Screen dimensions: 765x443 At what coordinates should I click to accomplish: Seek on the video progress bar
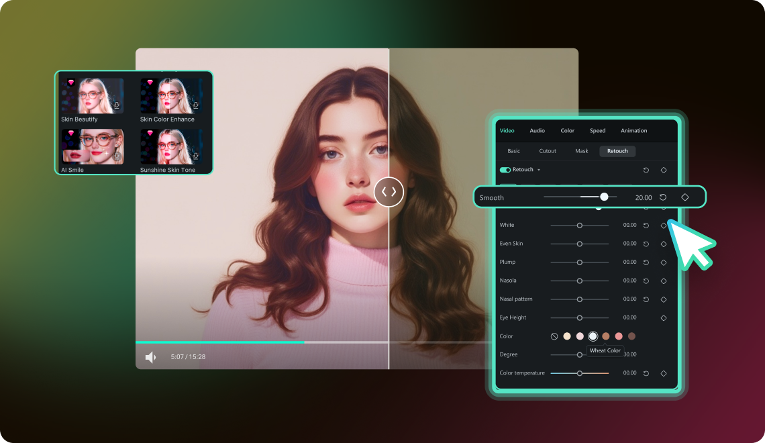coord(313,342)
